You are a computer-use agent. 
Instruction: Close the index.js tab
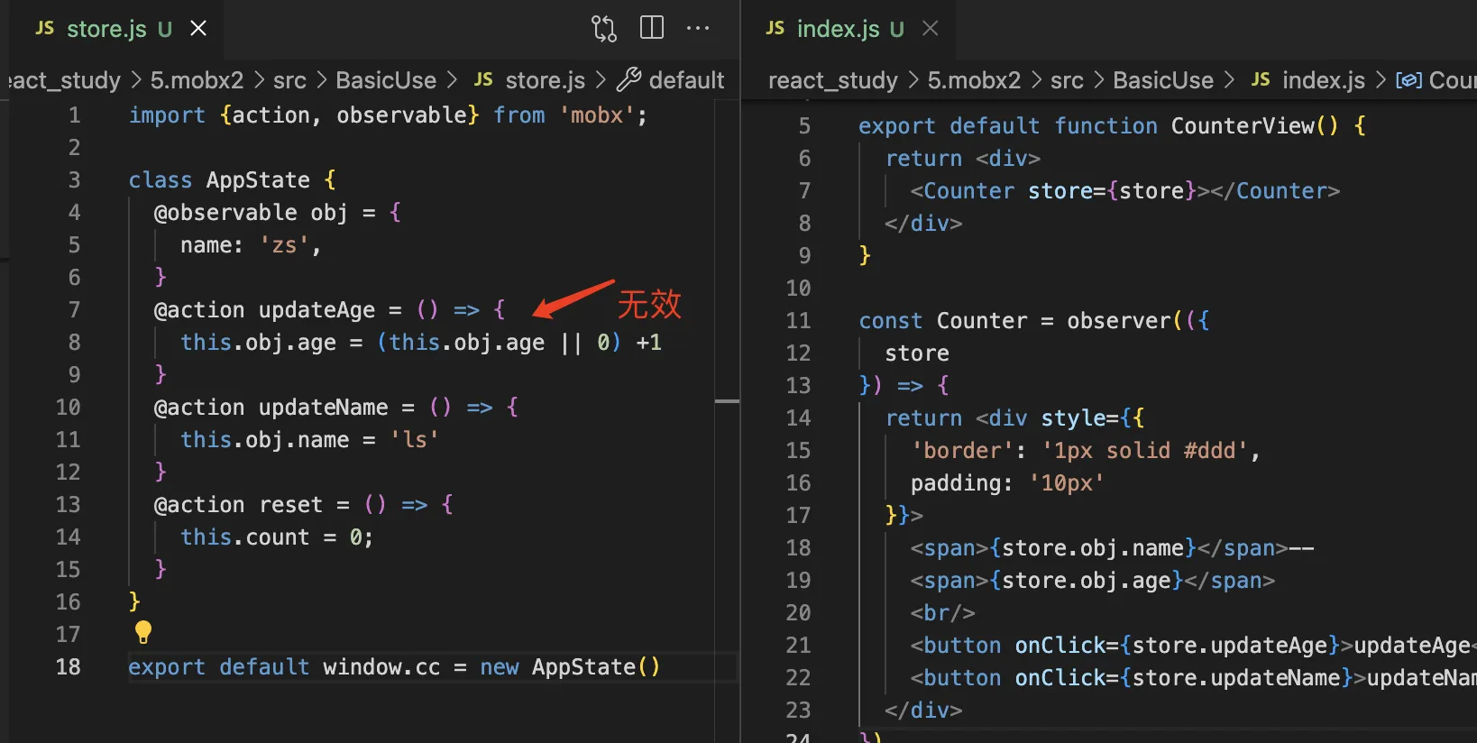point(930,29)
